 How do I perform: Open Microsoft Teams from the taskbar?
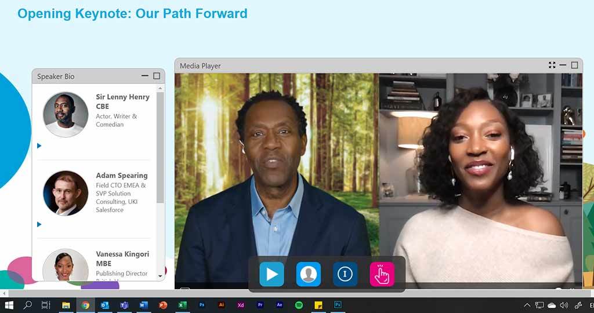[124, 305]
